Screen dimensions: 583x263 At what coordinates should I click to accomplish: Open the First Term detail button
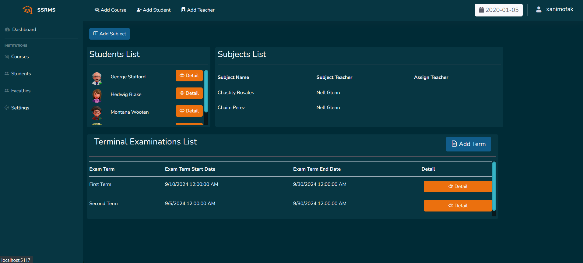pos(458,187)
